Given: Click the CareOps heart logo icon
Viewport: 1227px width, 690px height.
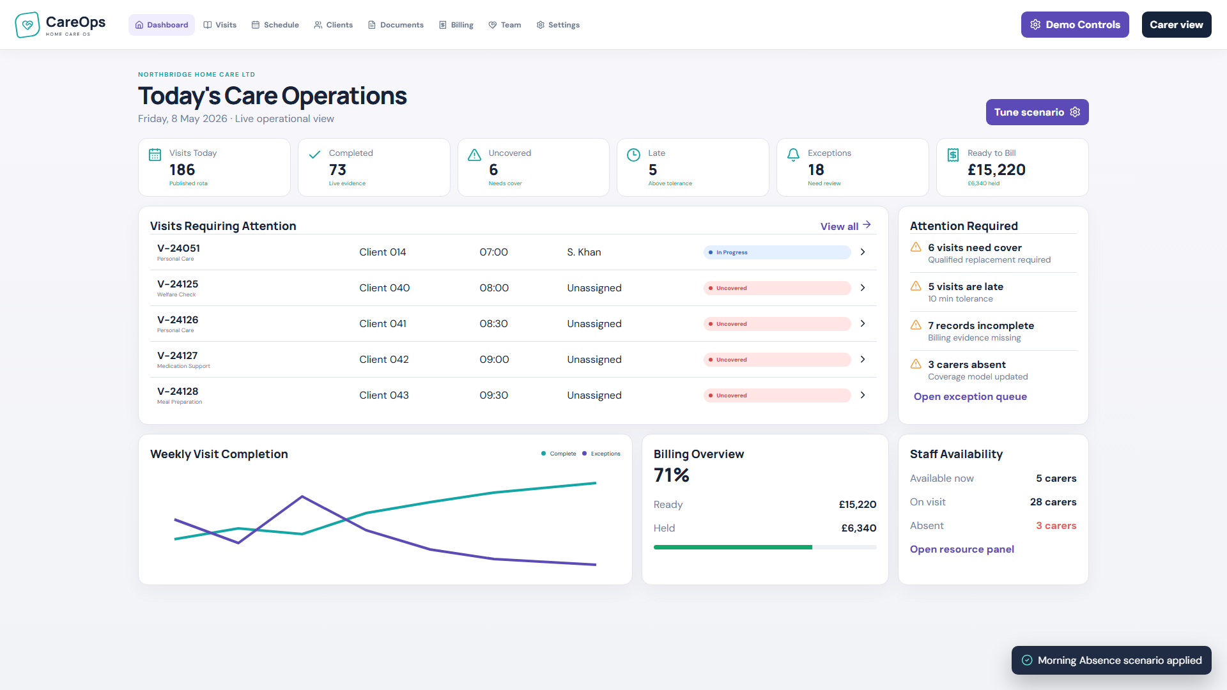Looking at the screenshot, I should [x=27, y=25].
